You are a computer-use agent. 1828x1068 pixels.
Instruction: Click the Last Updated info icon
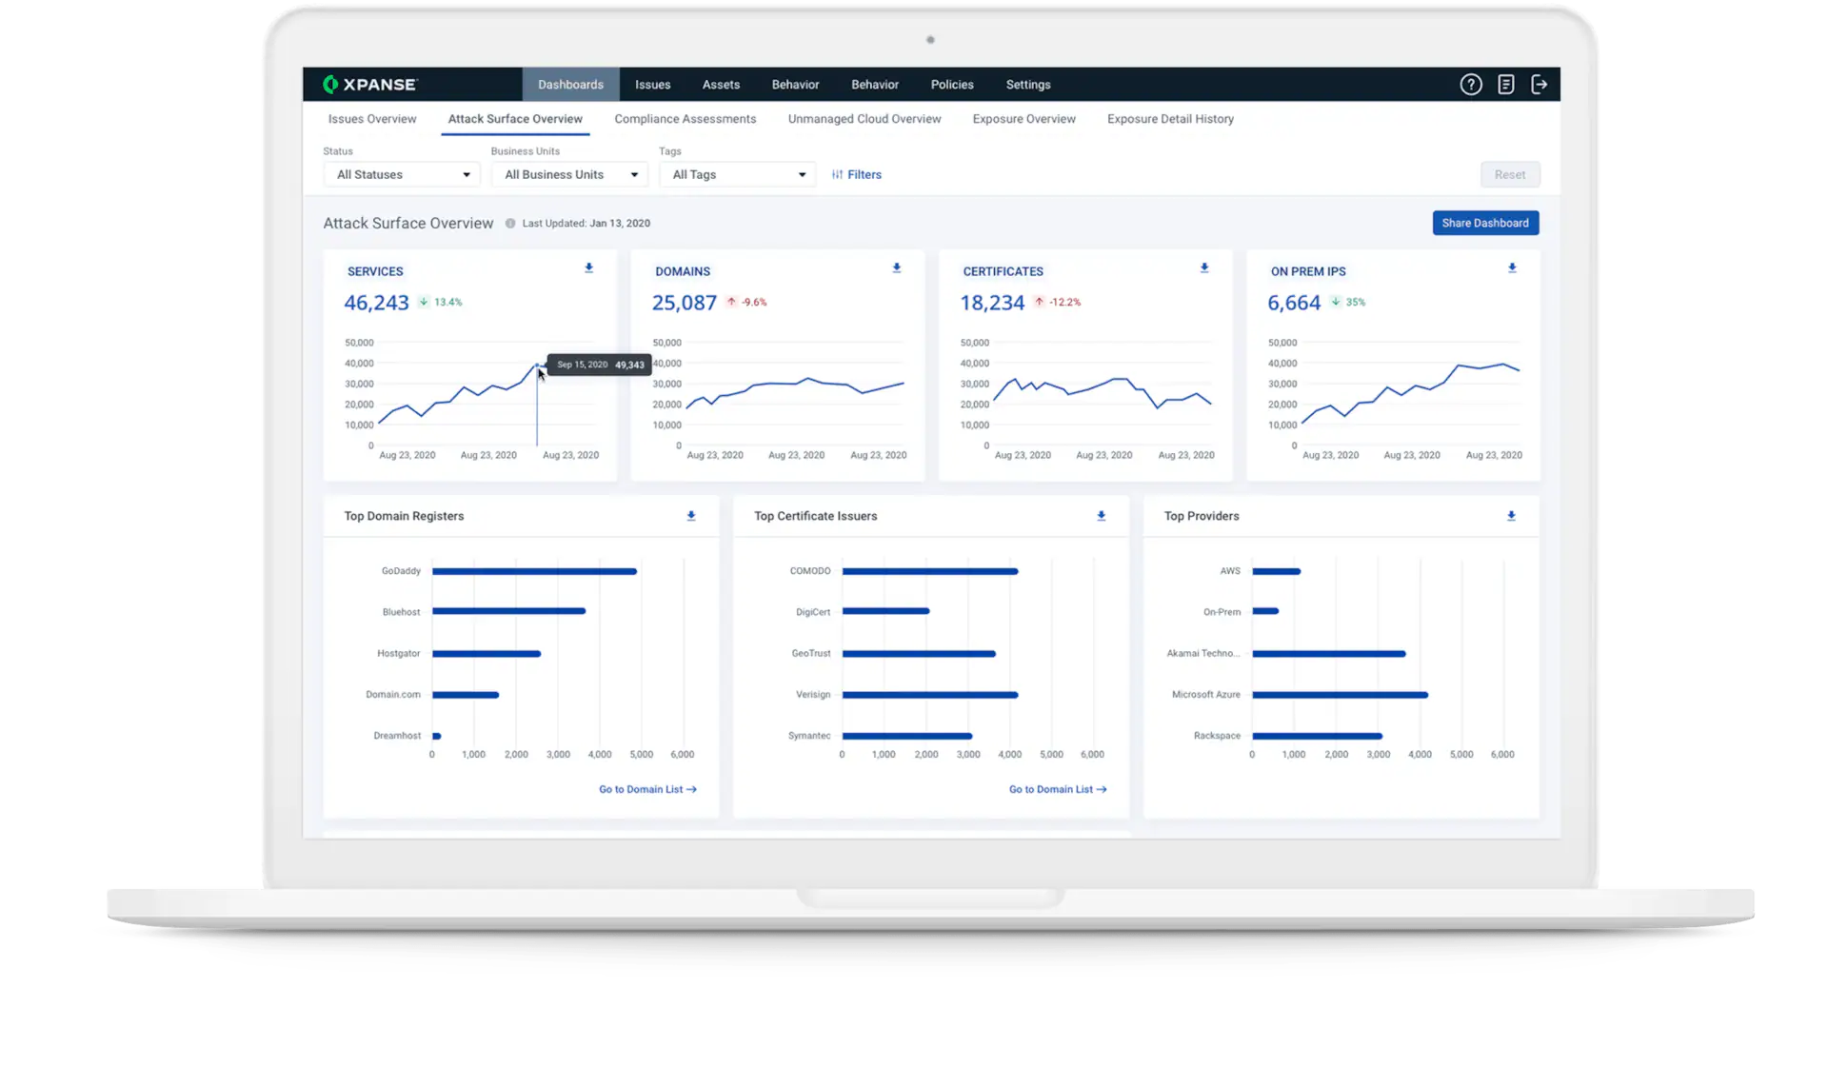[510, 224]
